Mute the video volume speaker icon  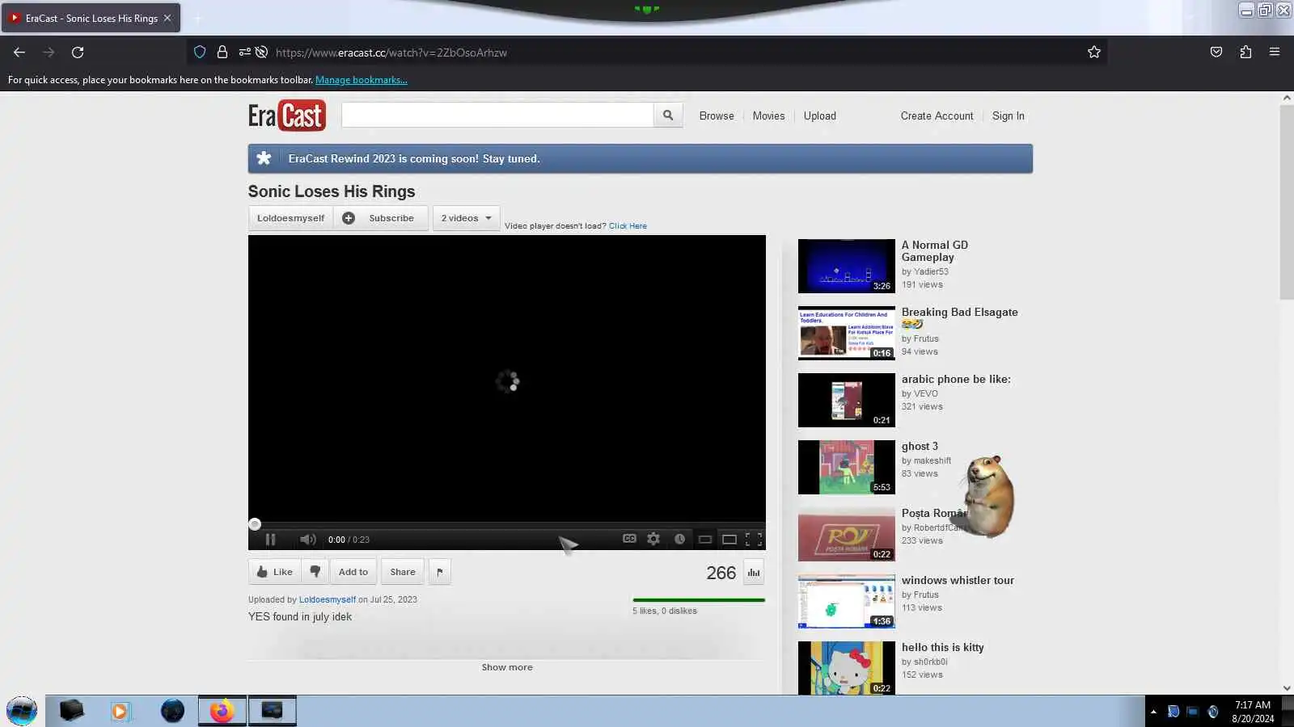click(x=307, y=540)
